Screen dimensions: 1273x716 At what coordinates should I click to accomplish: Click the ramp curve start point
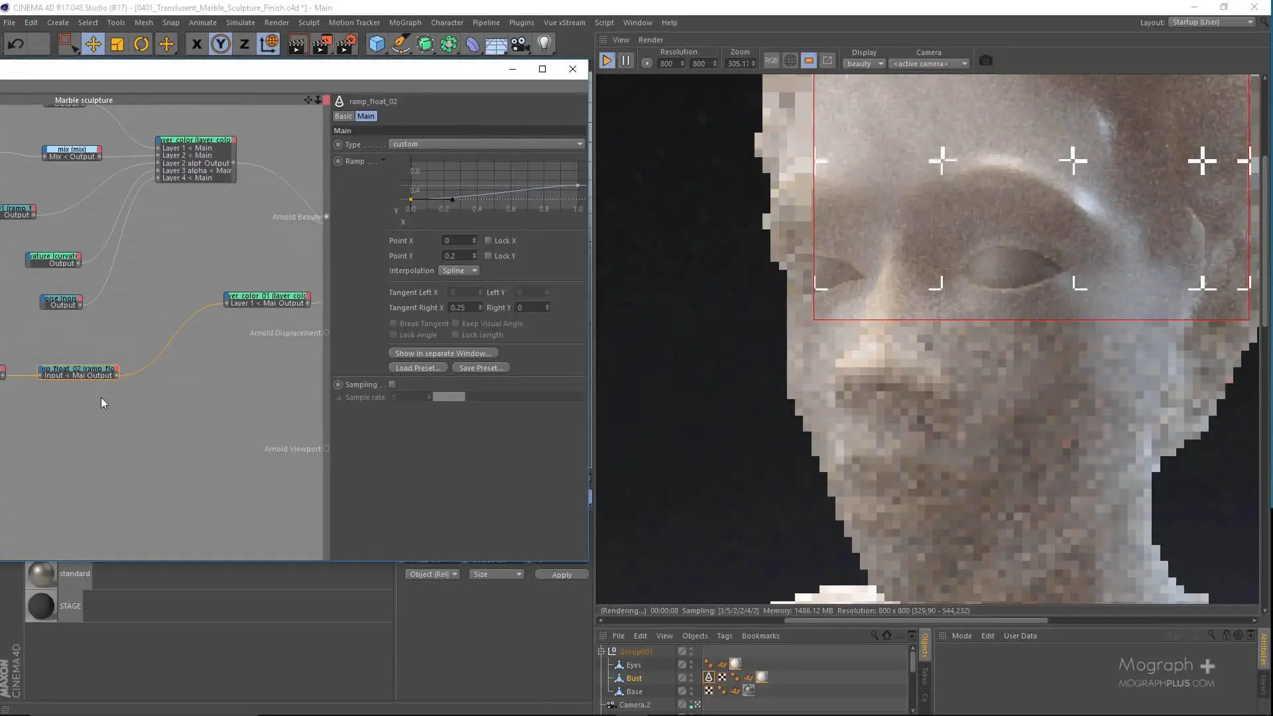(x=410, y=199)
